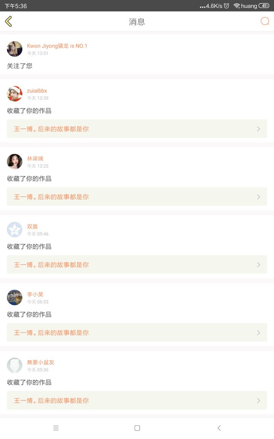Open username link Kwon Jiyong骚龙 is NO.1
Screen dimensions: 274x439
coord(57,46)
